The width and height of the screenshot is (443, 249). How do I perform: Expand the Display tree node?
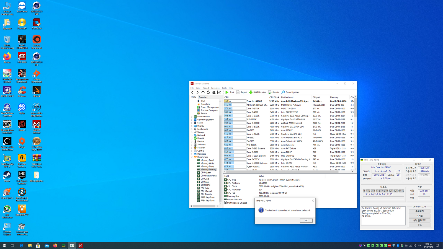(192, 126)
